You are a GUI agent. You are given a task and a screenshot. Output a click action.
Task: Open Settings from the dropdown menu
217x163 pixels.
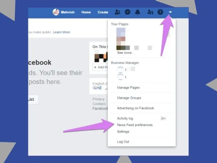coord(123,132)
